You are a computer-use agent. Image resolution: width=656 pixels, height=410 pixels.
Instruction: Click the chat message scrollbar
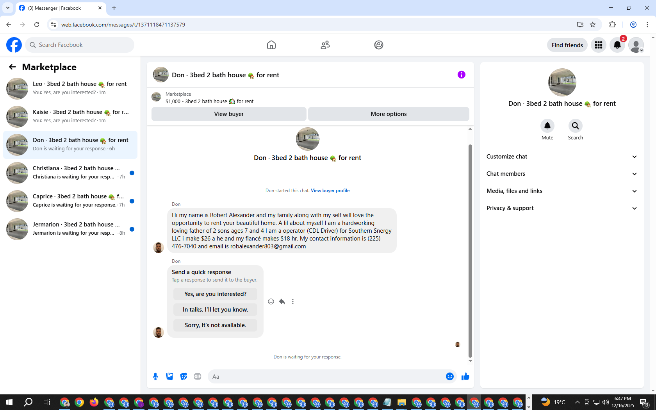470,251
